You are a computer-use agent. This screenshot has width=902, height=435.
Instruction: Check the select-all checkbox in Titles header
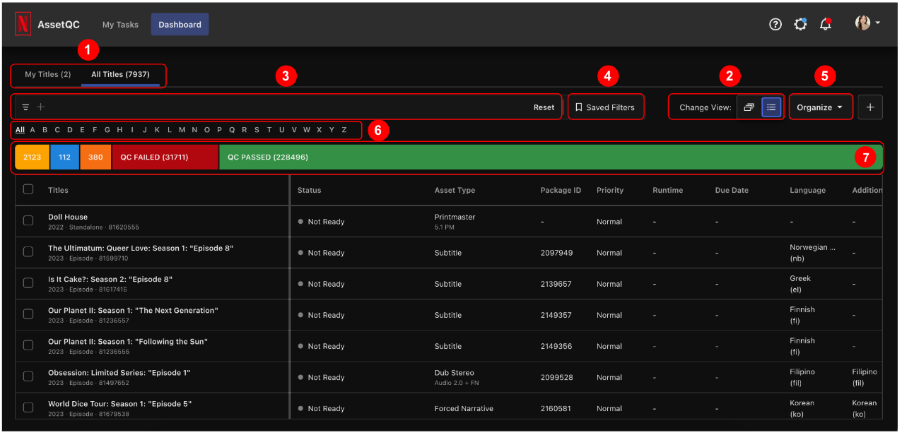(28, 189)
